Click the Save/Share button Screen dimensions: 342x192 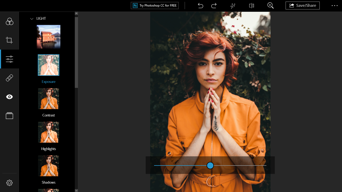302,5
